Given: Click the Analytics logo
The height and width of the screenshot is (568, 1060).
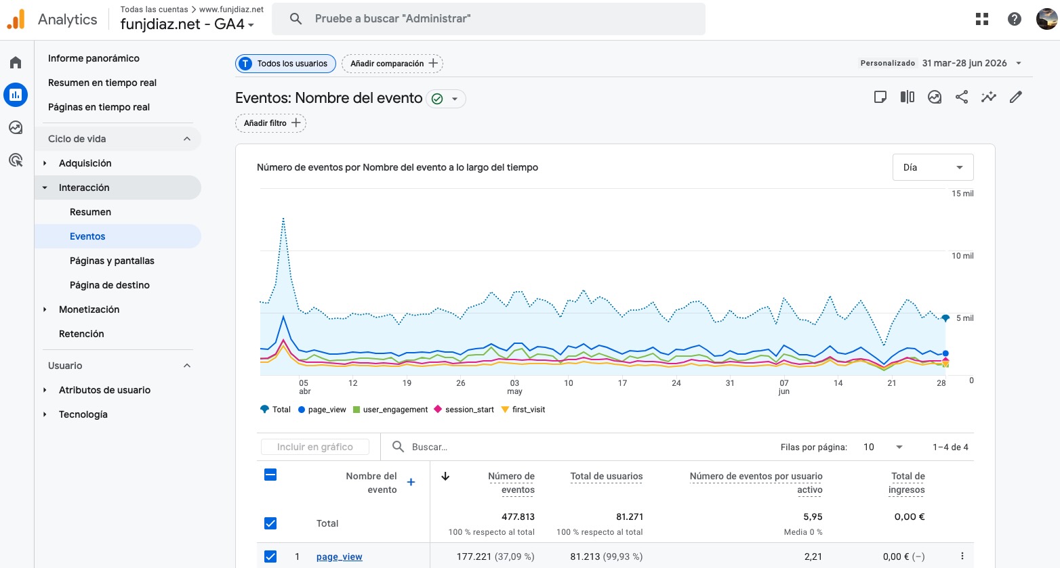Looking at the screenshot, I should coord(52,20).
